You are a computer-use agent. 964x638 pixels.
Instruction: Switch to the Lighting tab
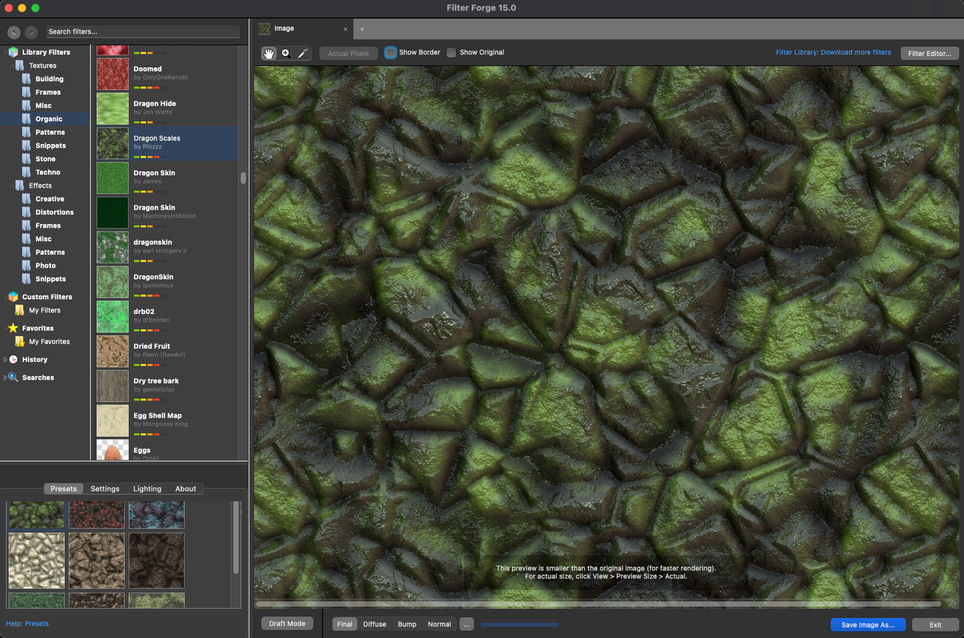[x=147, y=489]
